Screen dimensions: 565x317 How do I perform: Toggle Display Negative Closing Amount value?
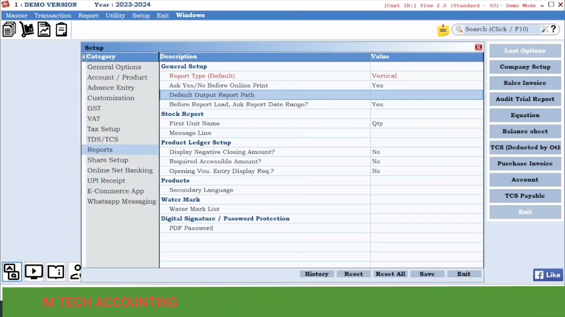376,152
